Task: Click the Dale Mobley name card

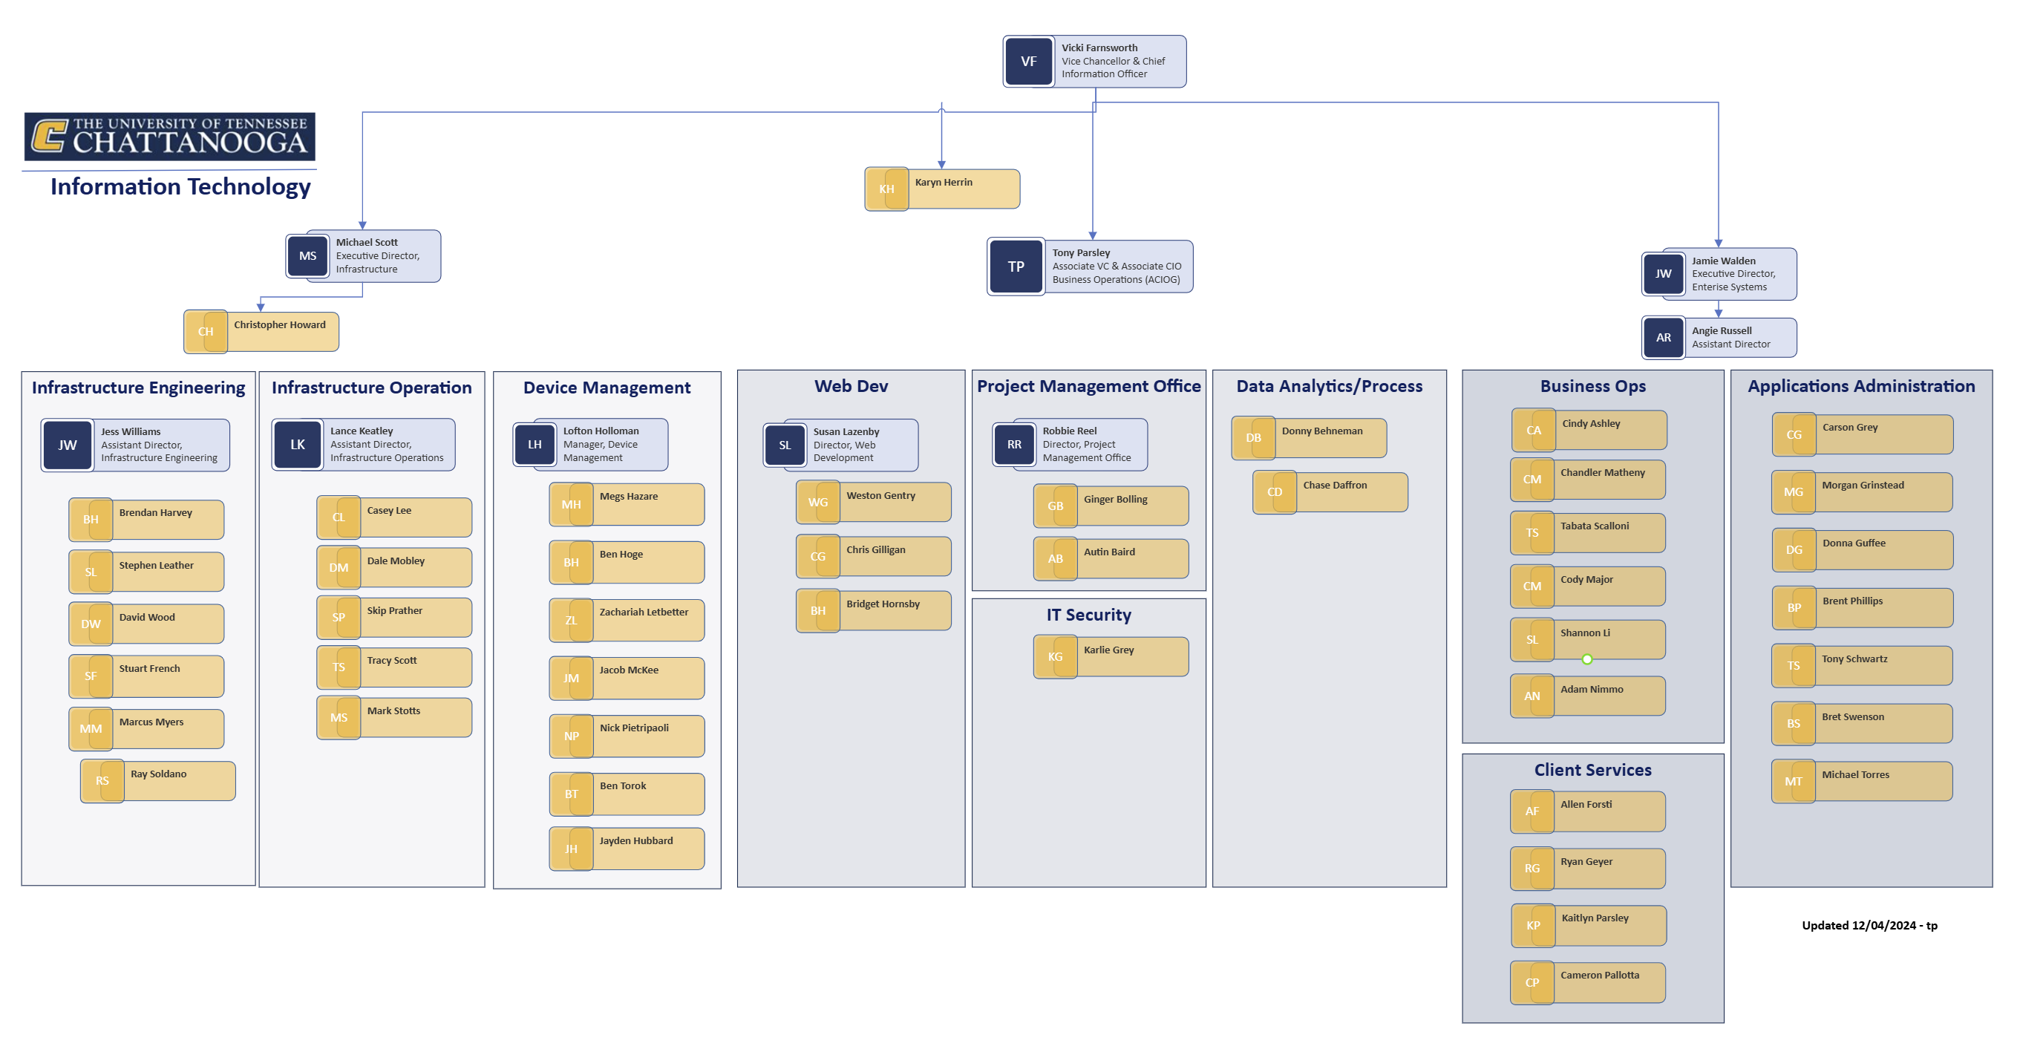Action: (x=394, y=567)
